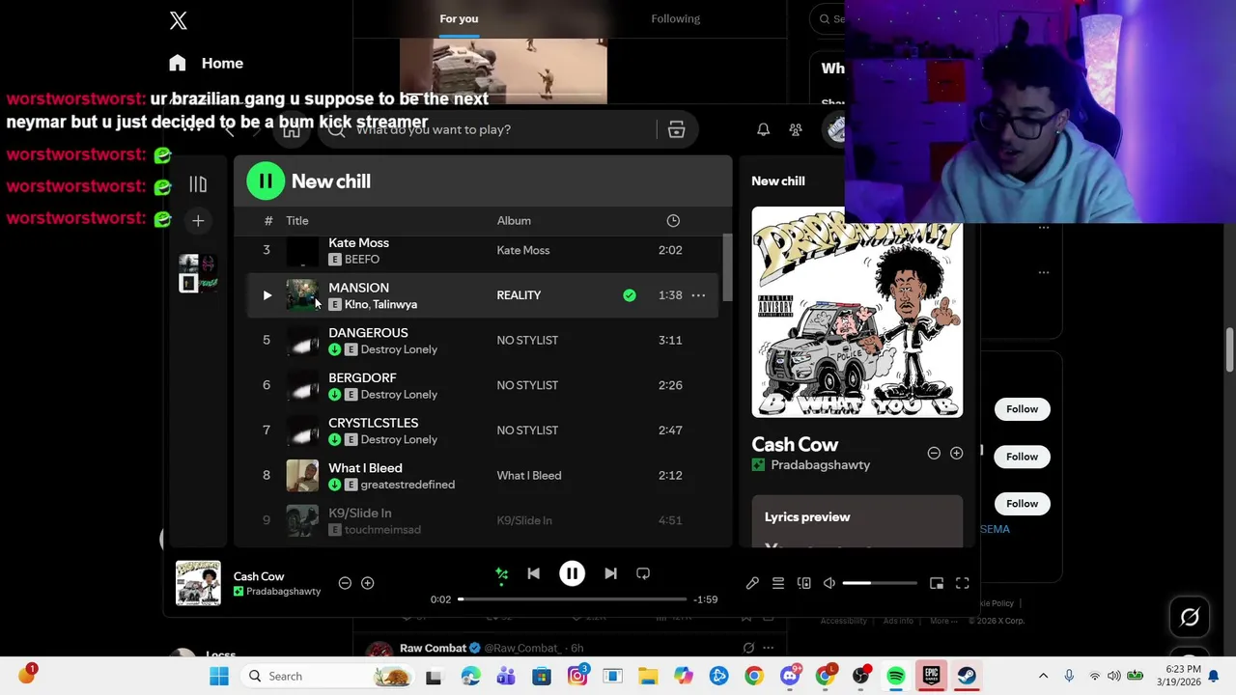The width and height of the screenshot is (1236, 695).
Task: Open Instagram from taskbar
Action: coord(577,676)
